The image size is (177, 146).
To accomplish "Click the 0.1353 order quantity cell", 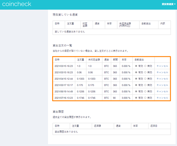I will pyautogui.click(x=80, y=79).
